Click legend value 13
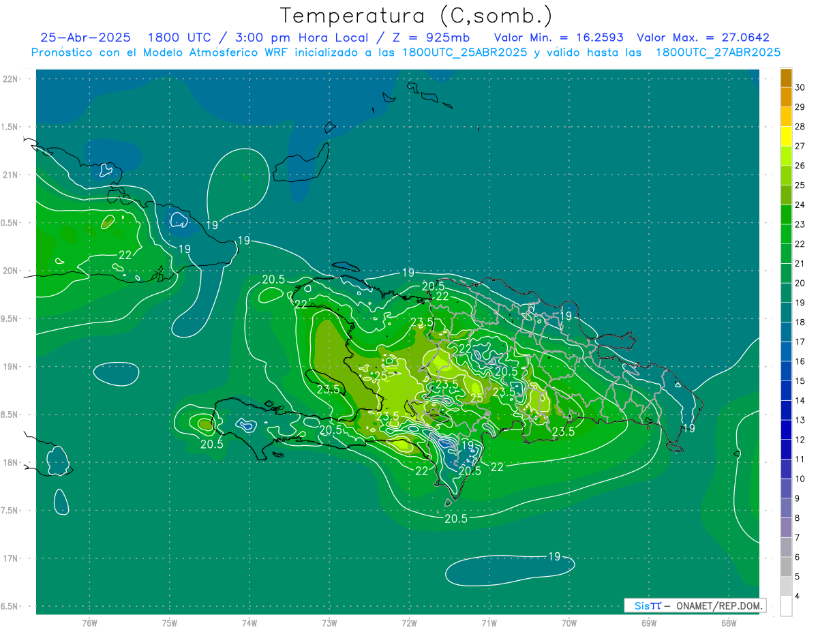Image resolution: width=818 pixels, height=632 pixels. 800,420
